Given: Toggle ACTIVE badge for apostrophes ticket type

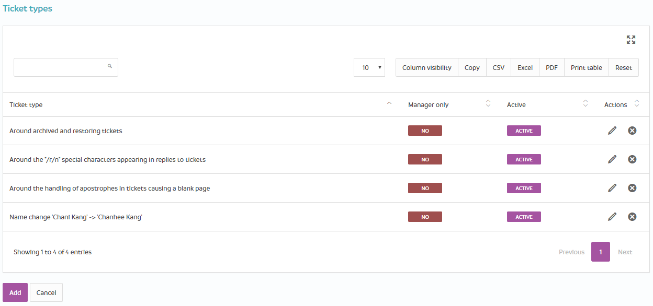Looking at the screenshot, I should (524, 188).
